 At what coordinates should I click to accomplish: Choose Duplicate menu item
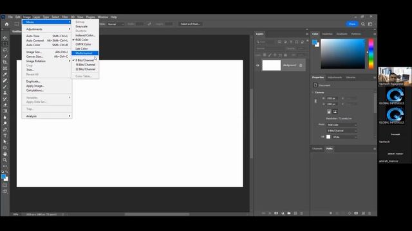(x=47, y=81)
